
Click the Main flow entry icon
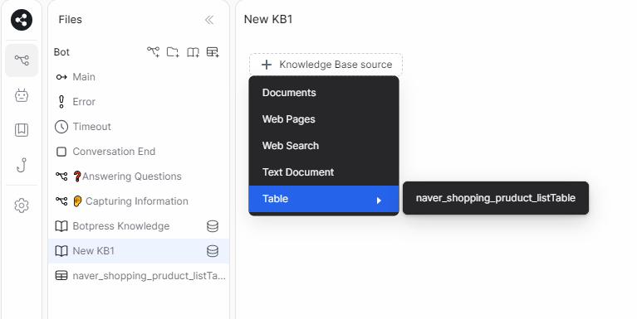point(61,77)
